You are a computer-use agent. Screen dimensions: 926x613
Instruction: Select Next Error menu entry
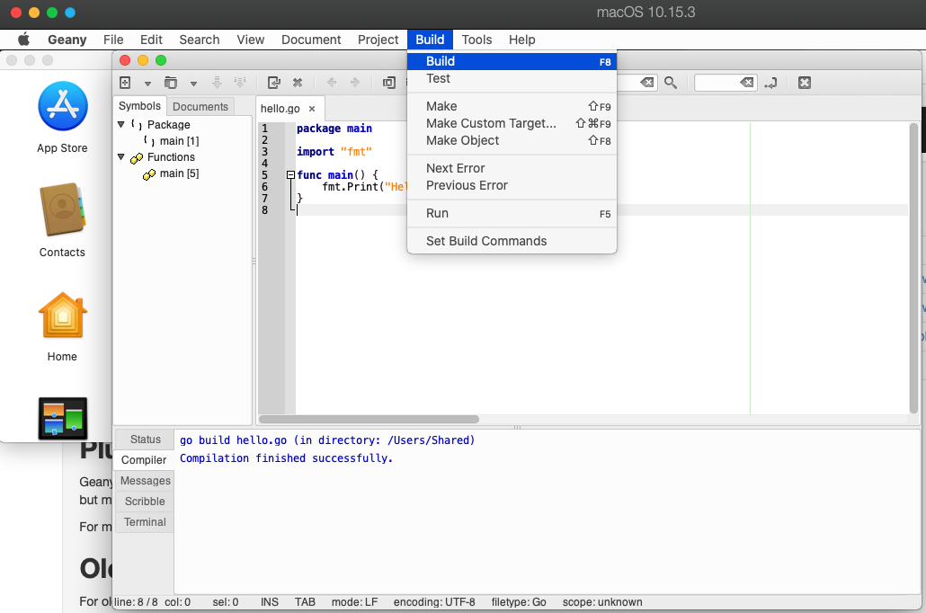(x=512, y=168)
